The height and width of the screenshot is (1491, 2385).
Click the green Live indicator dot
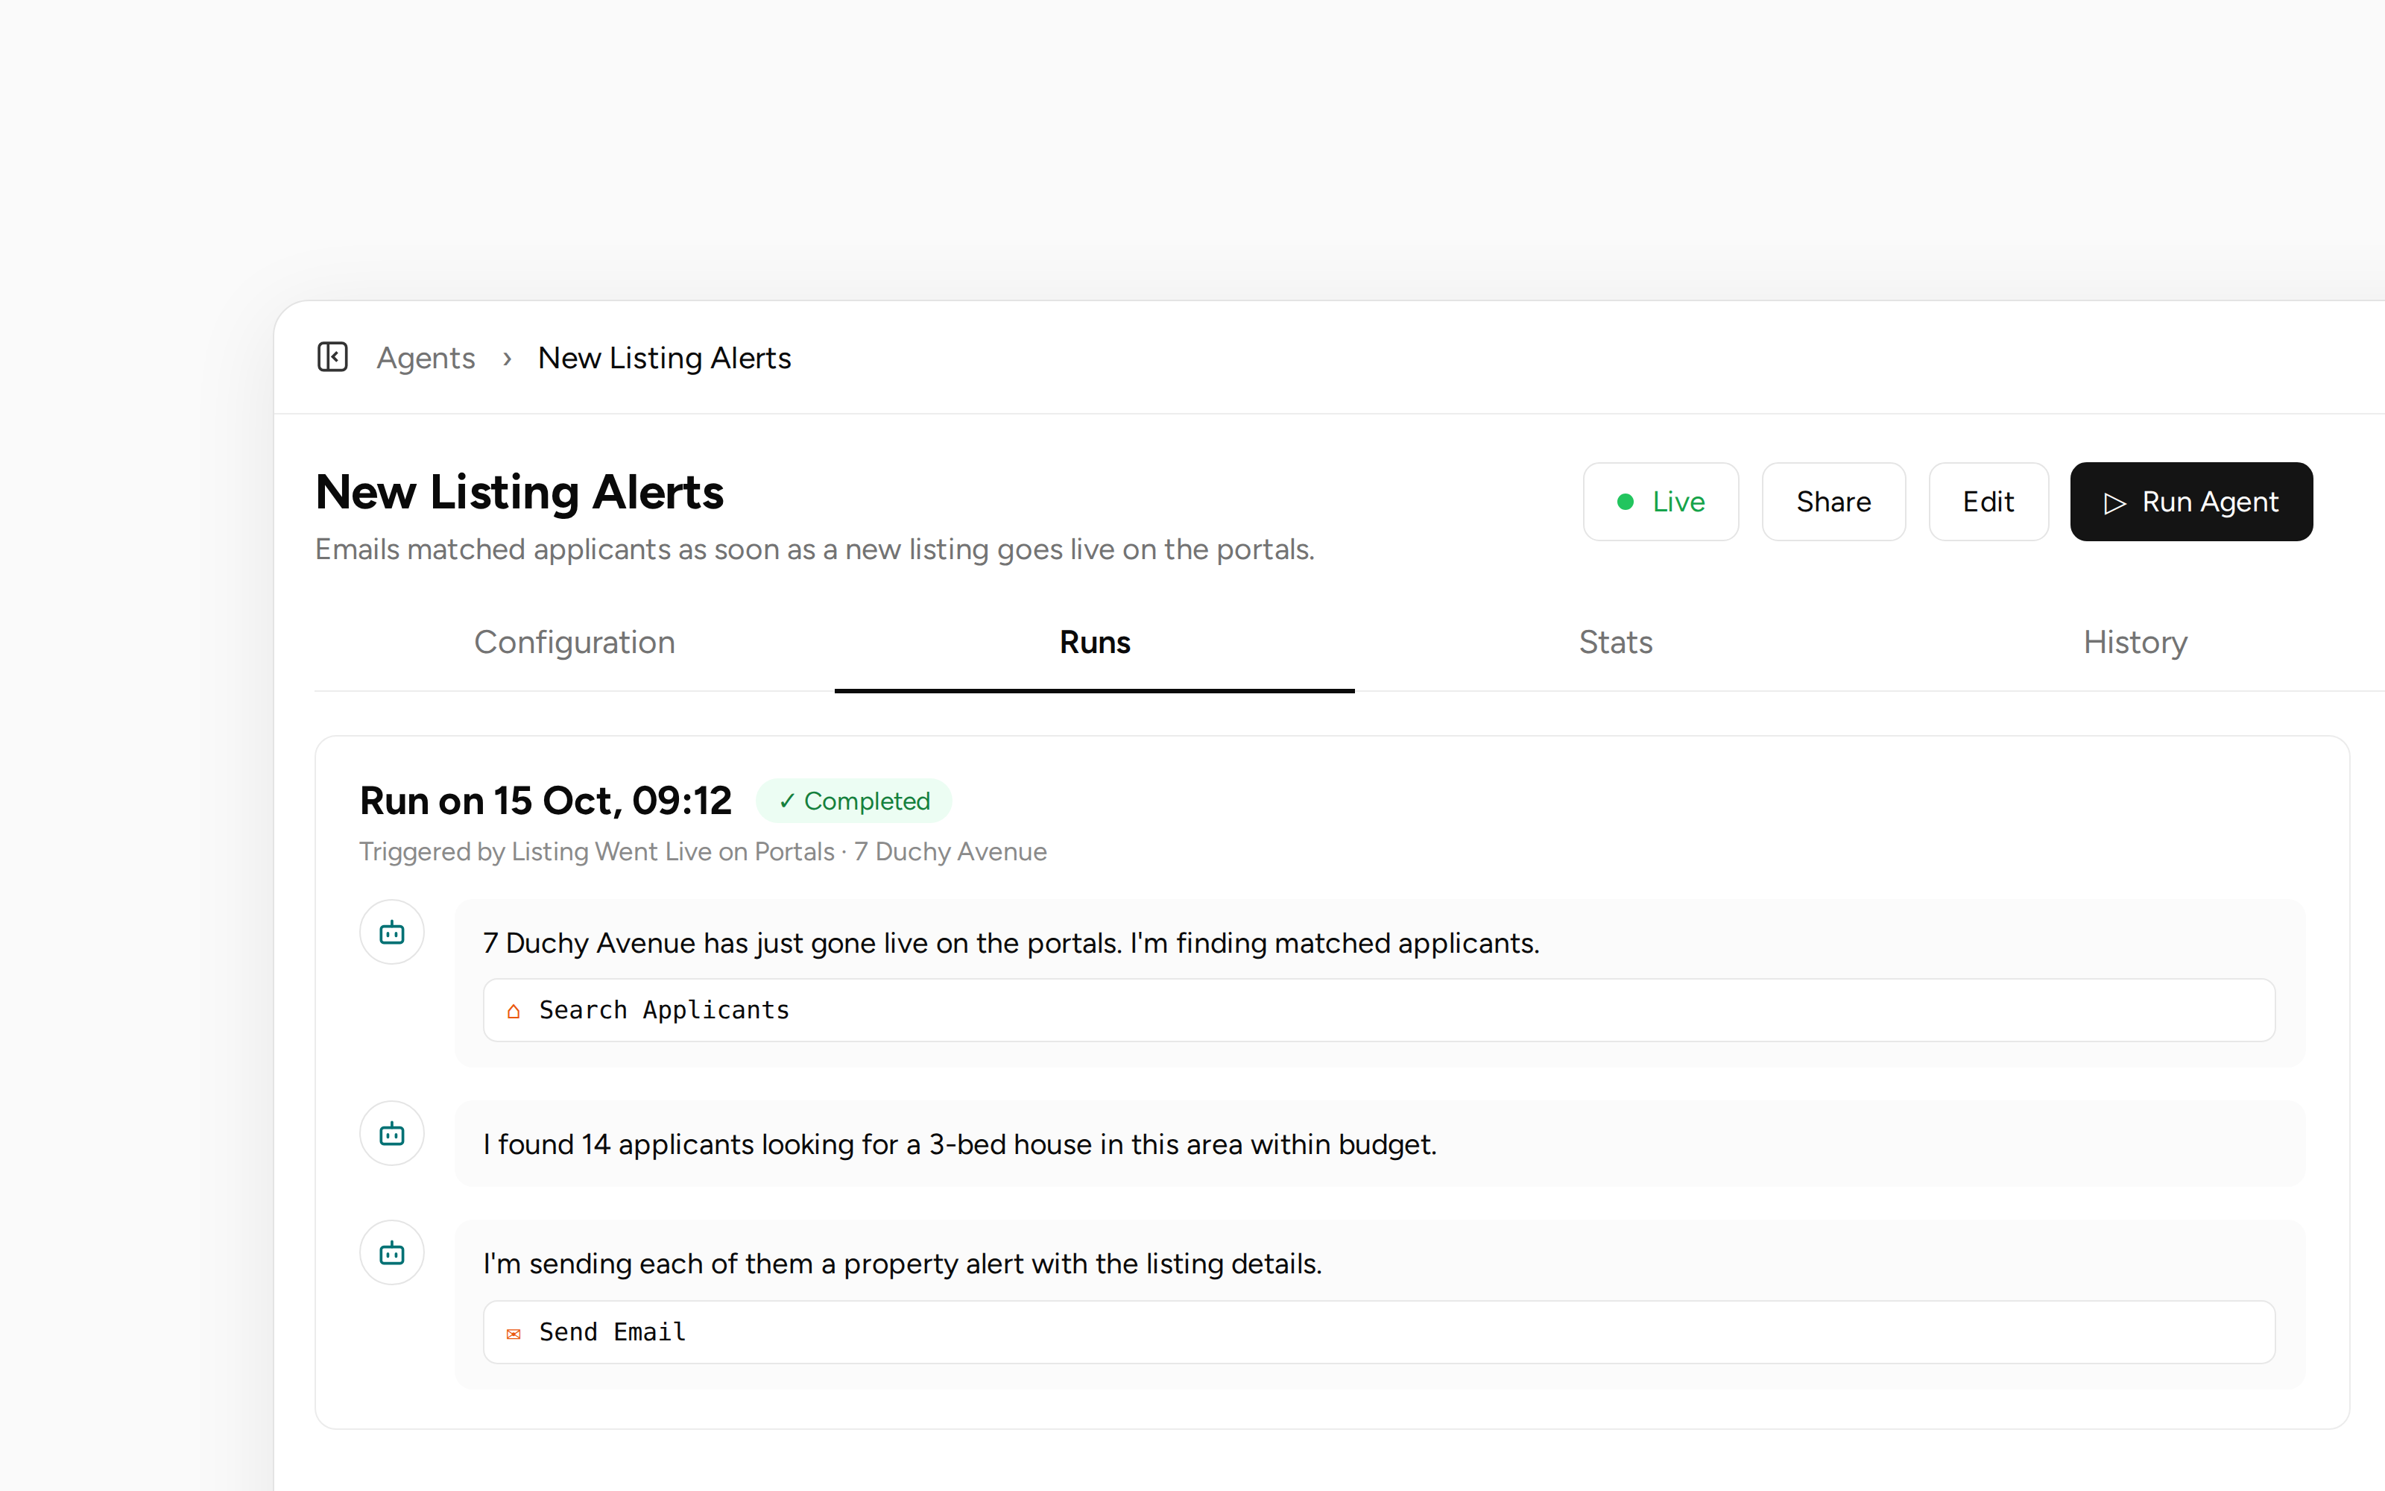click(1625, 502)
